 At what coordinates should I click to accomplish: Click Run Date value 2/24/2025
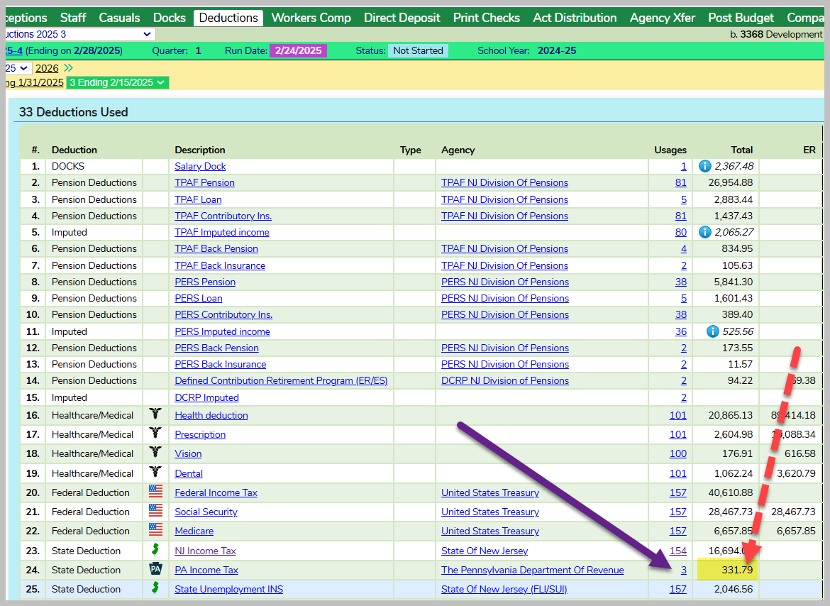pyautogui.click(x=298, y=51)
